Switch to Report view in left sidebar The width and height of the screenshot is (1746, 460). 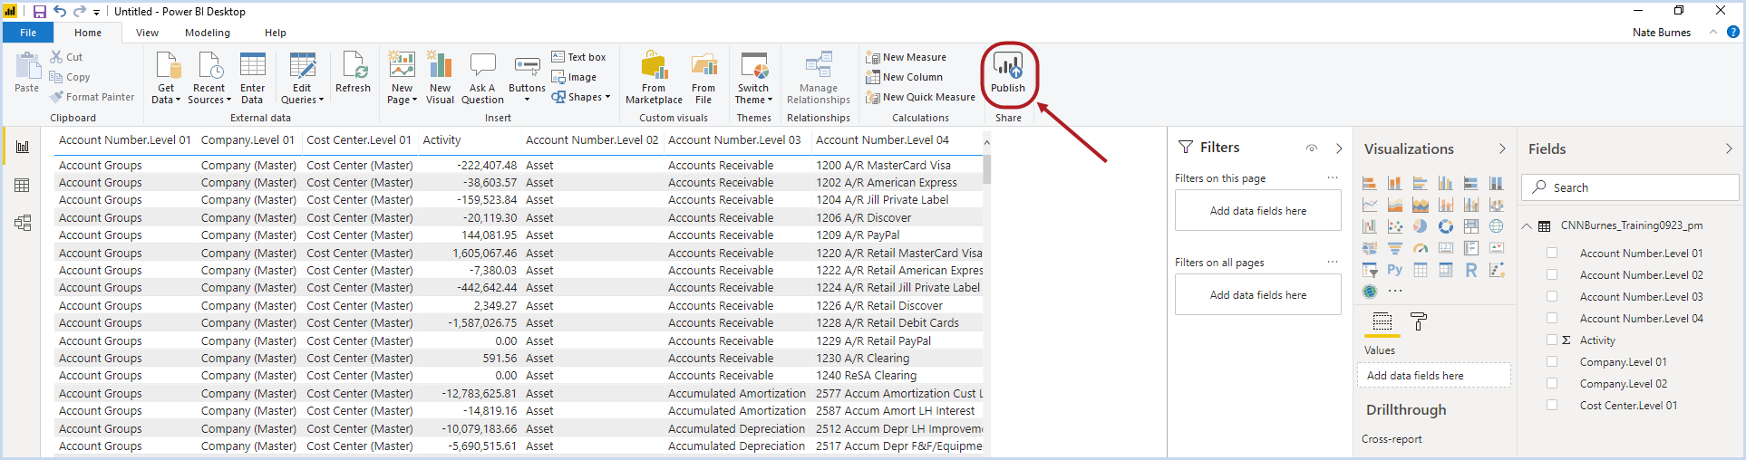22,147
